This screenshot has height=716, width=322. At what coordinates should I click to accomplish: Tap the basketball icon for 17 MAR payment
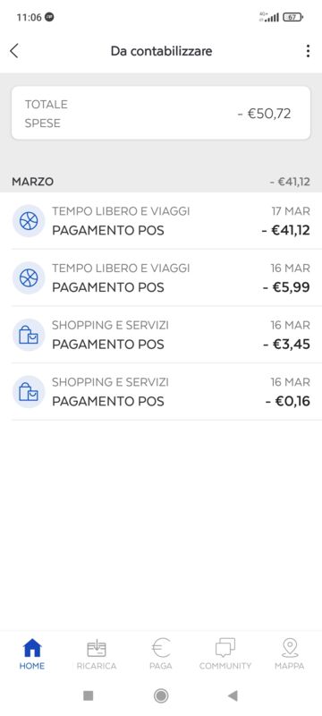pos(29,221)
